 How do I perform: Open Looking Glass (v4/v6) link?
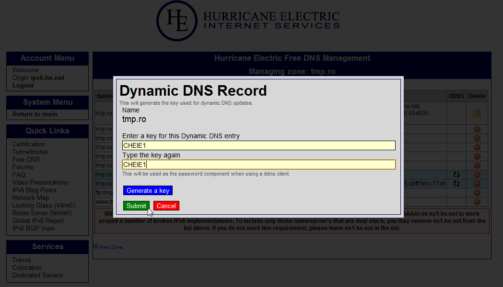(x=44, y=205)
